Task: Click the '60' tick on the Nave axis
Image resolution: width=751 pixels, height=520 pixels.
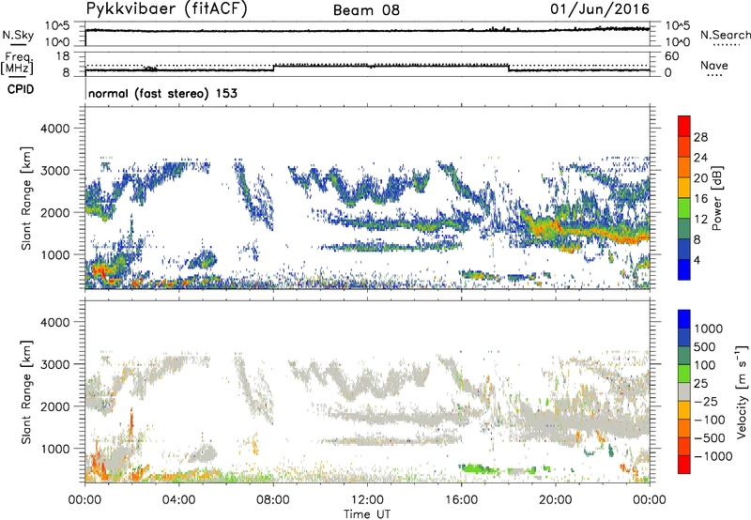Action: click(671, 56)
